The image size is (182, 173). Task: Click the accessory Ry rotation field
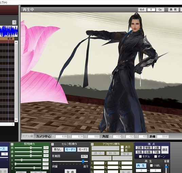click(113, 168)
